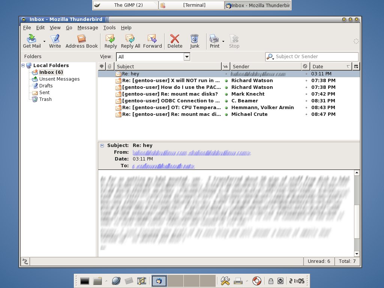Open the Tools menu

pos(109,28)
